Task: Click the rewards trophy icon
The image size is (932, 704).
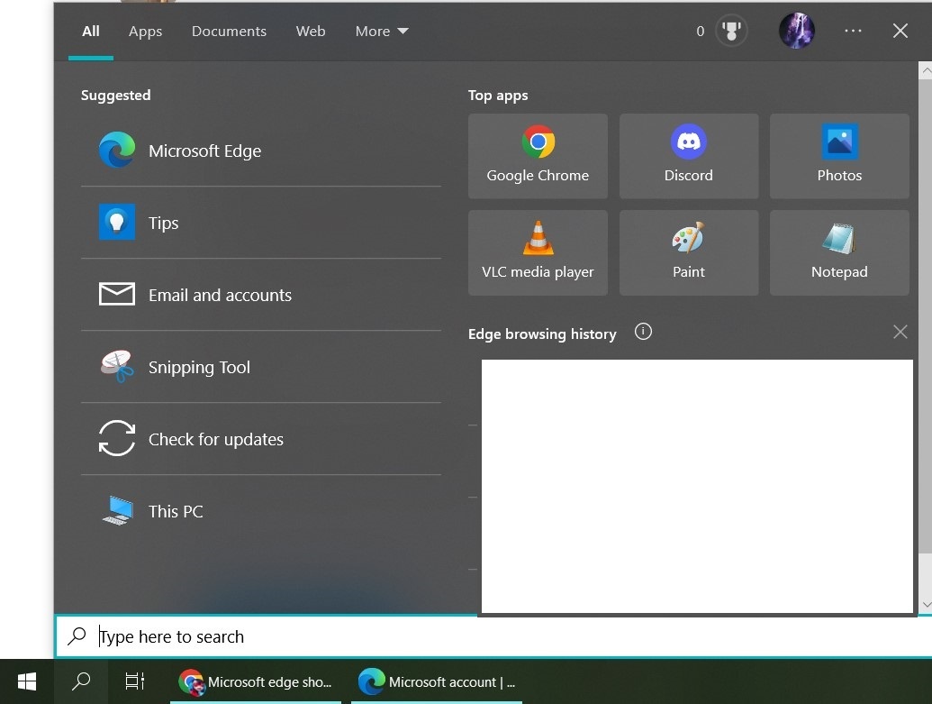Action: click(x=731, y=31)
